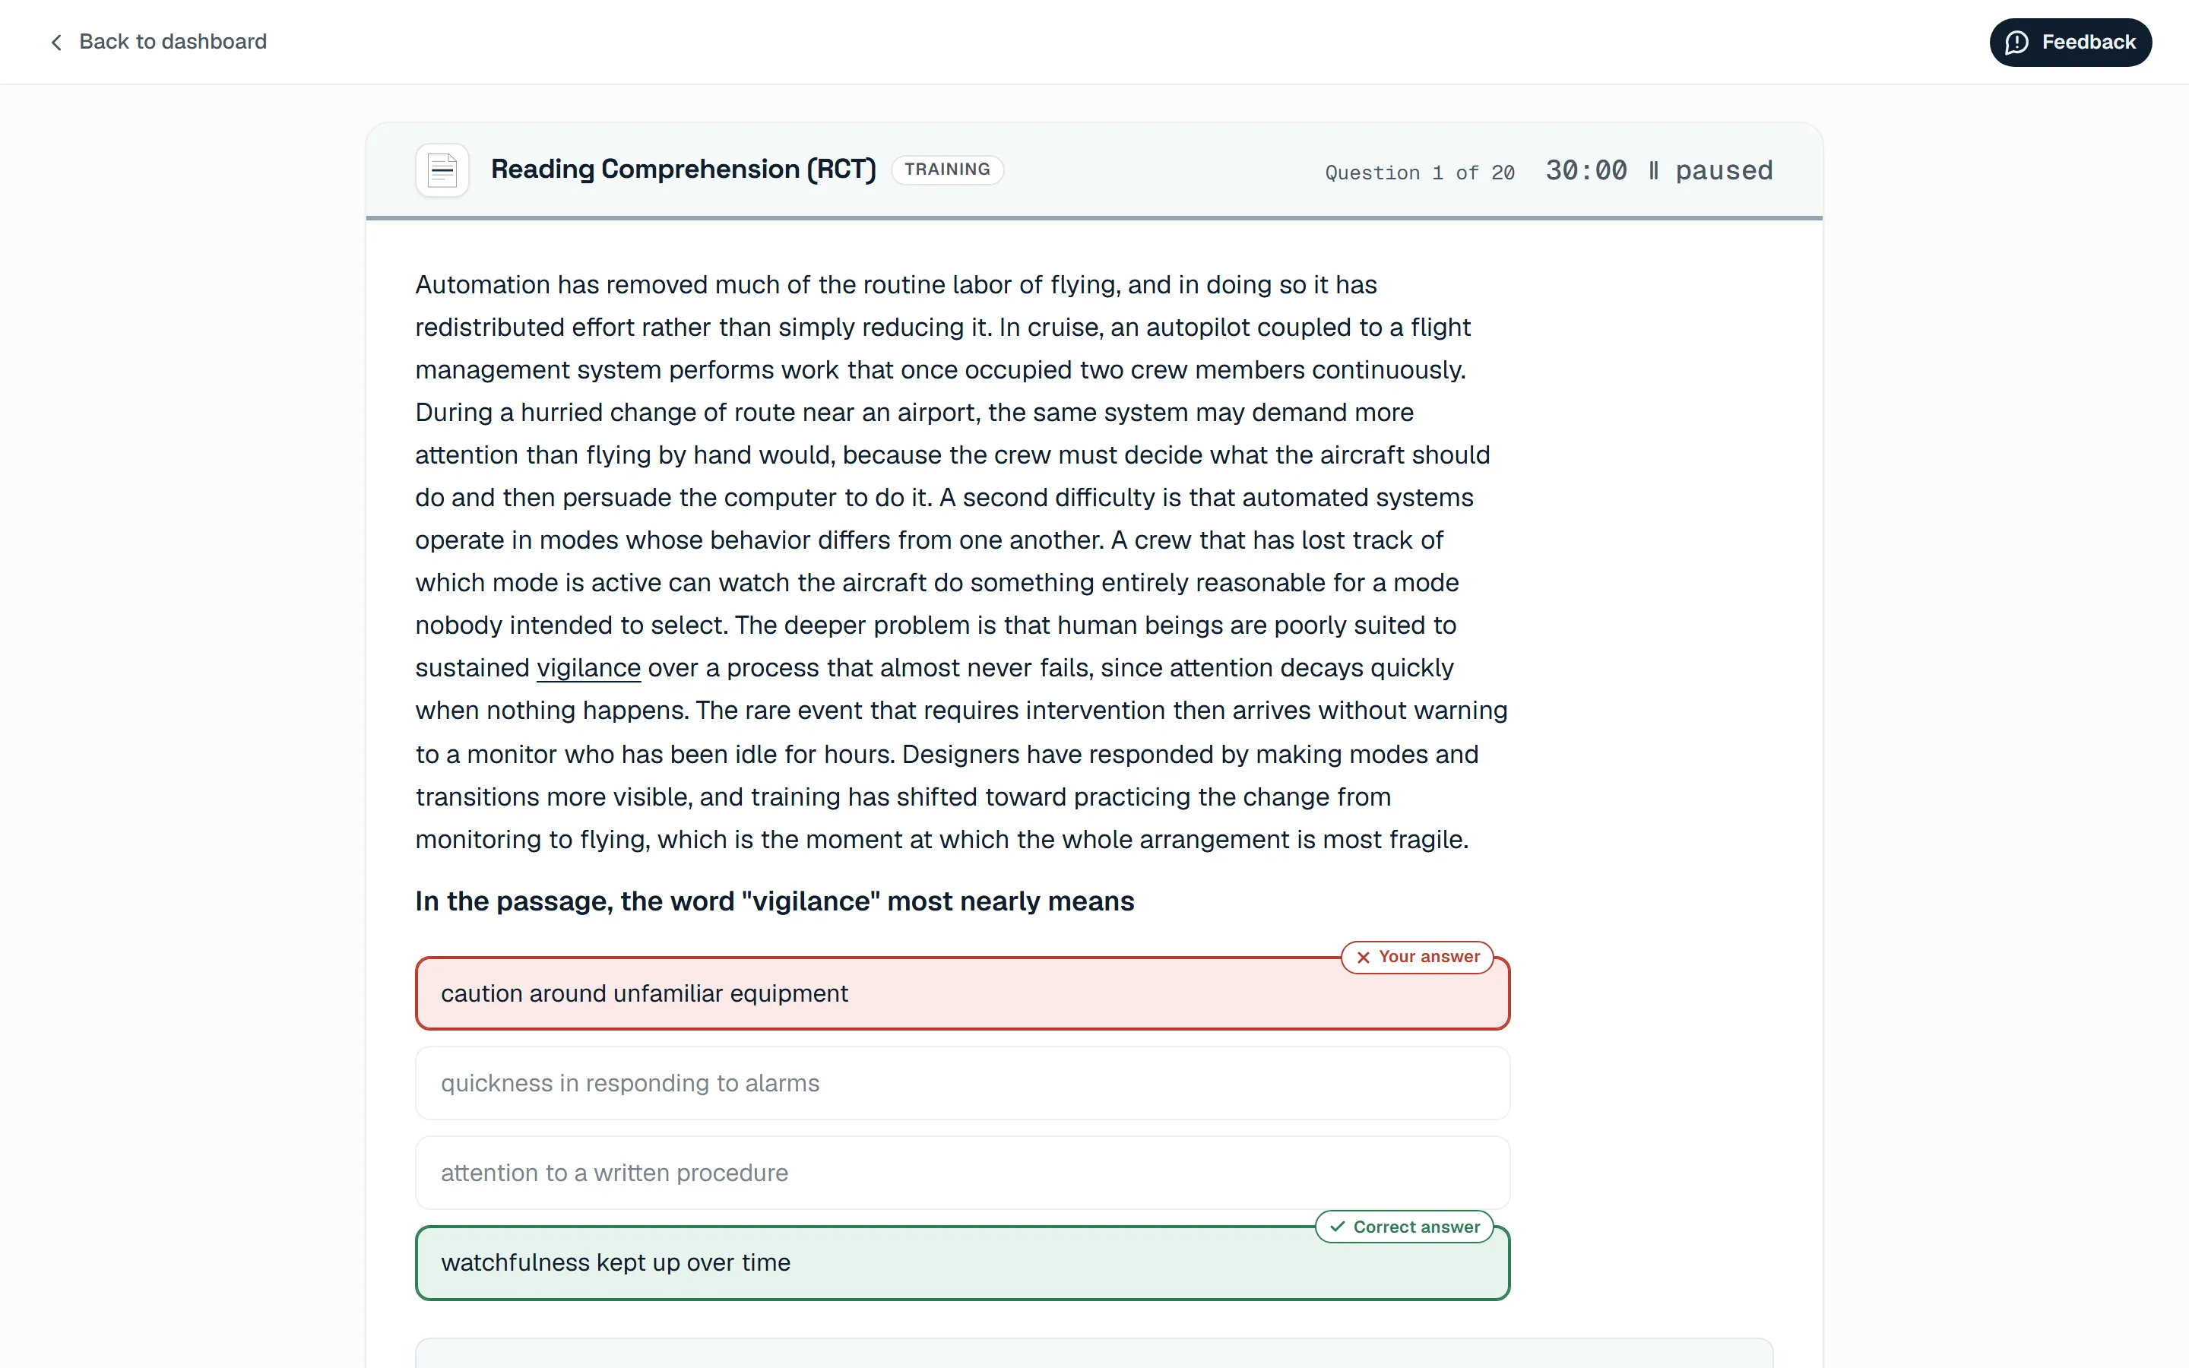
Task: Click the document icon beside Reading Comprehension
Action: pyautogui.click(x=442, y=170)
